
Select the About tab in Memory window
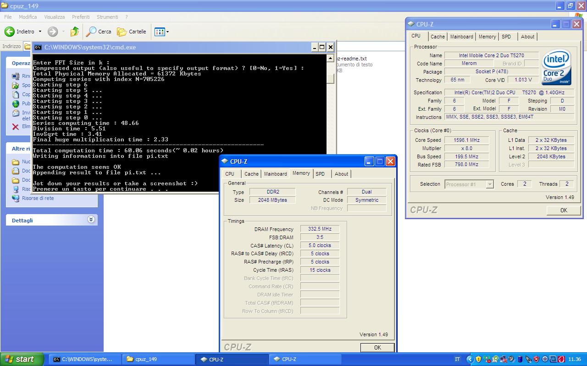(341, 174)
